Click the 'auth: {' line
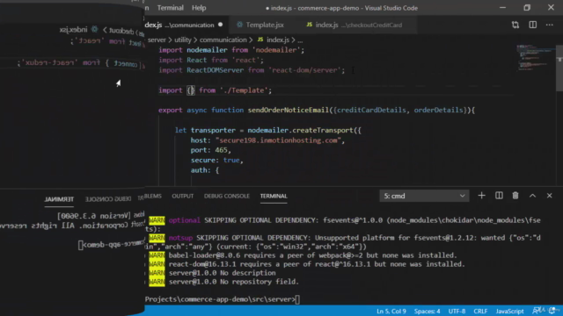 click(205, 170)
